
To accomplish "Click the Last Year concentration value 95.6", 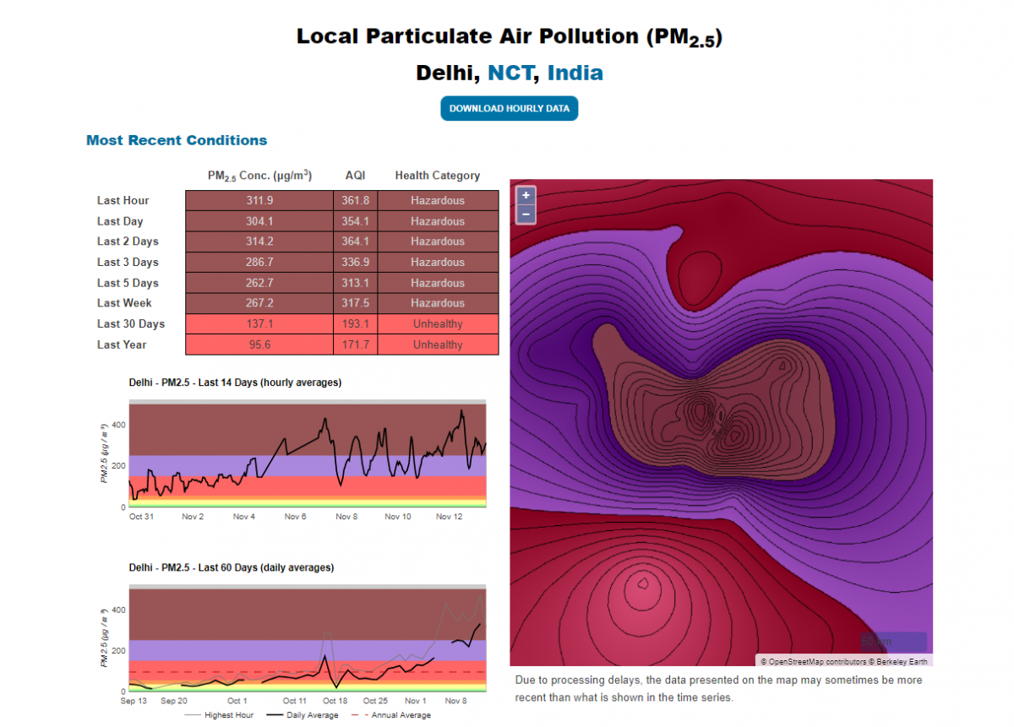I will point(259,345).
